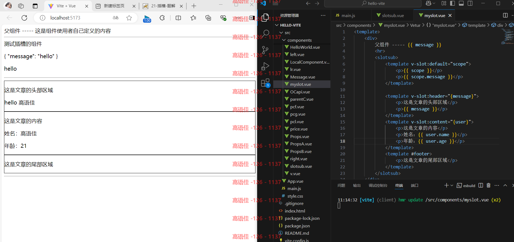Screen dimensions: 514x242
Task: Close the myslot.vue editor tab
Action: pos(450,15)
